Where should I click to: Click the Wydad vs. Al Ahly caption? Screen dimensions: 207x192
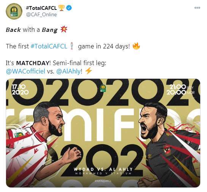click(103, 169)
